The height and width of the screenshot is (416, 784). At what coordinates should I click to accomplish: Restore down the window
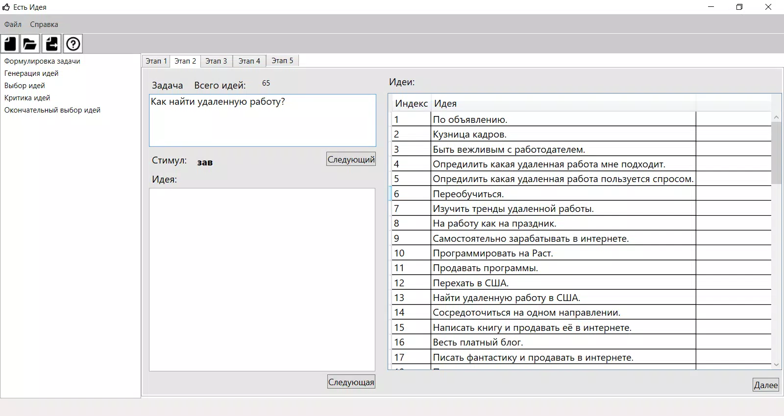pyautogui.click(x=739, y=7)
